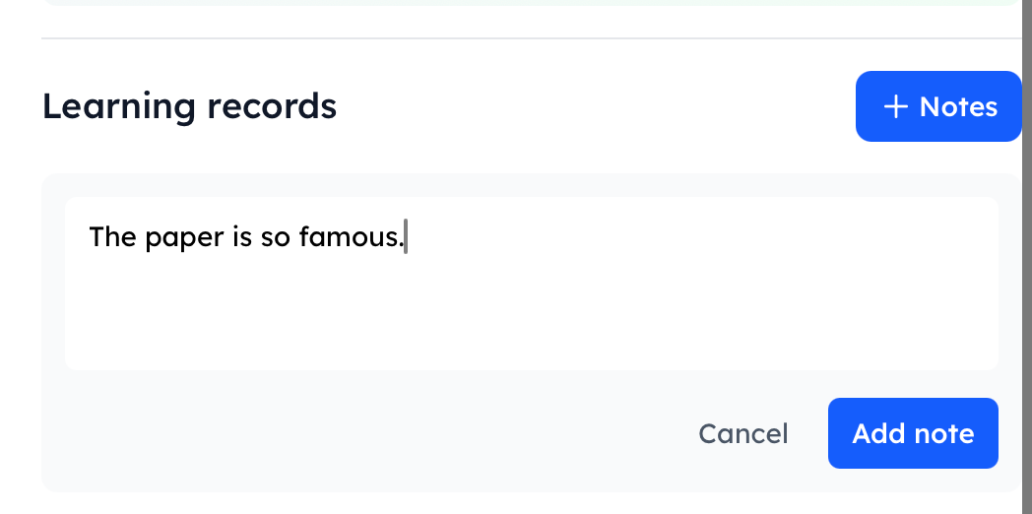Cancel the note being written
This screenshot has width=1032, height=514.
coord(742,433)
